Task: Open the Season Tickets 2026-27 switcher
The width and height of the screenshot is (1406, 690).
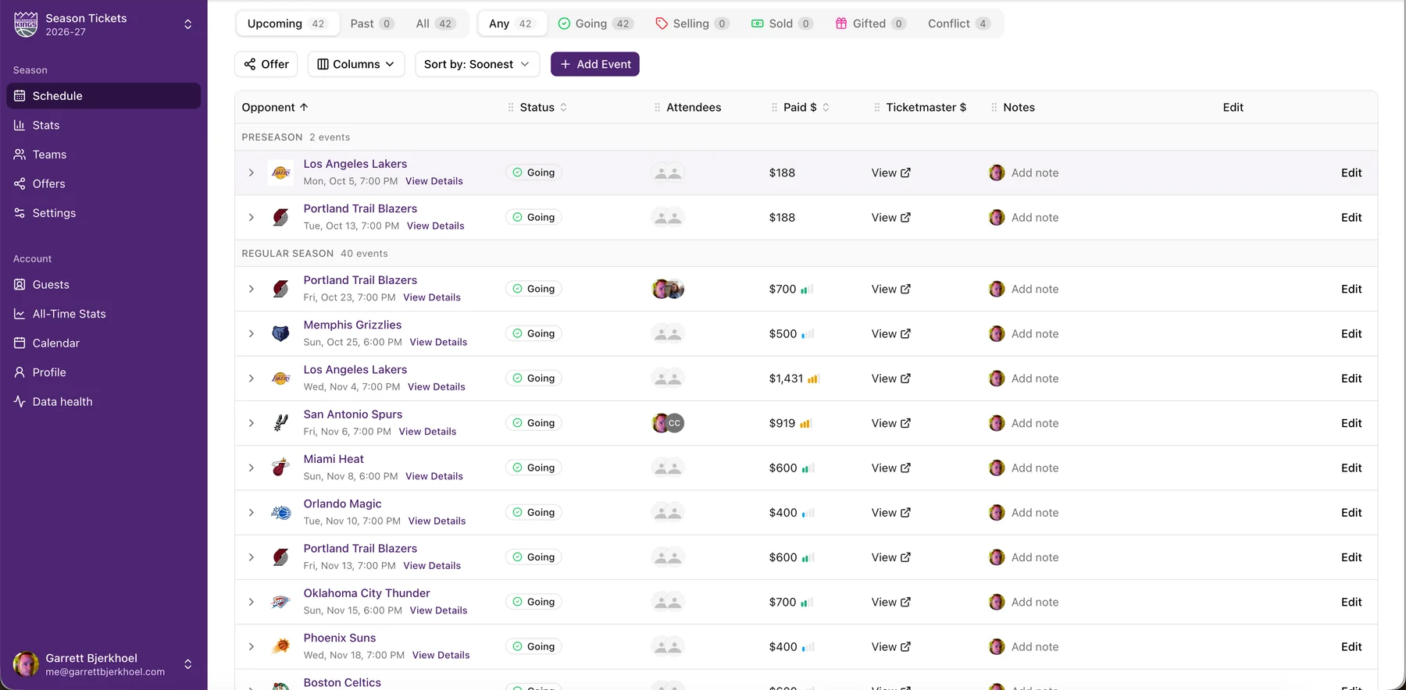Action: pyautogui.click(x=103, y=24)
